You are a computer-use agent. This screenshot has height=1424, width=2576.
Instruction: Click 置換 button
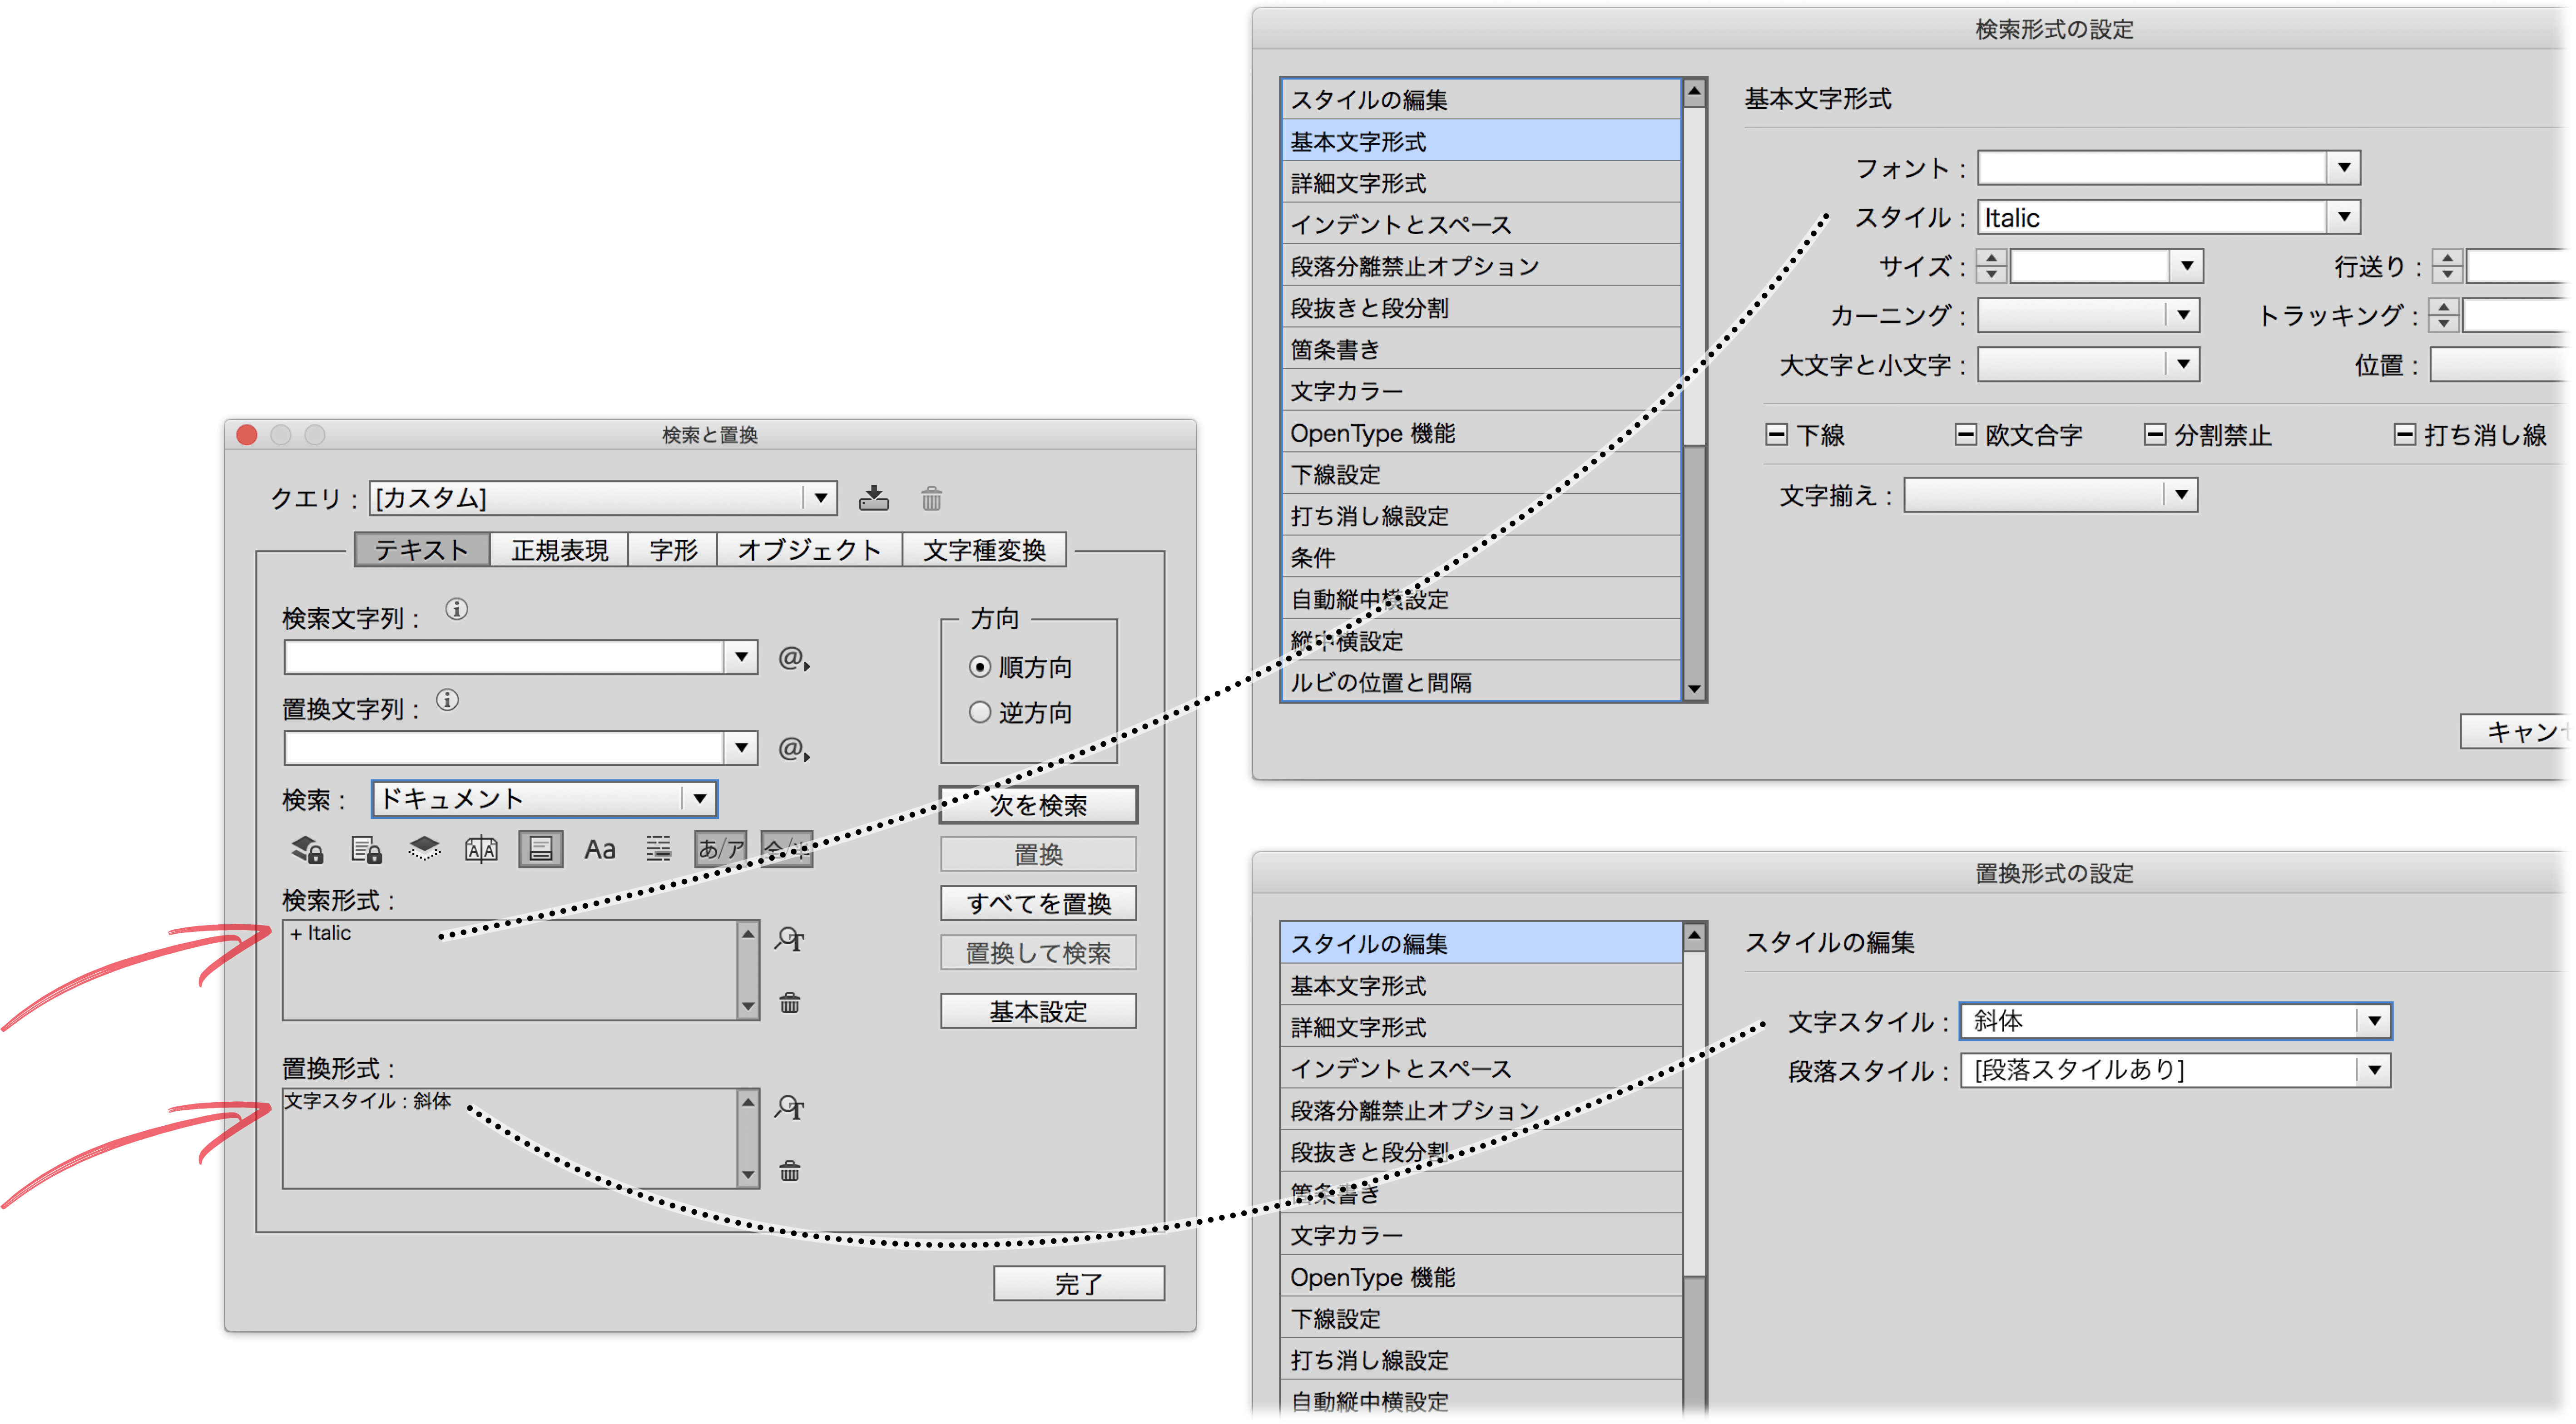(1038, 854)
